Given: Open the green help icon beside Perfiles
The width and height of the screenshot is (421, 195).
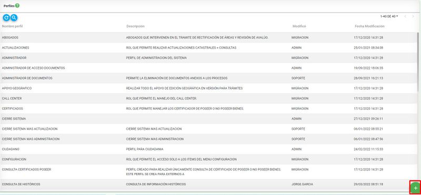Looking at the screenshot, I should point(17,5).
